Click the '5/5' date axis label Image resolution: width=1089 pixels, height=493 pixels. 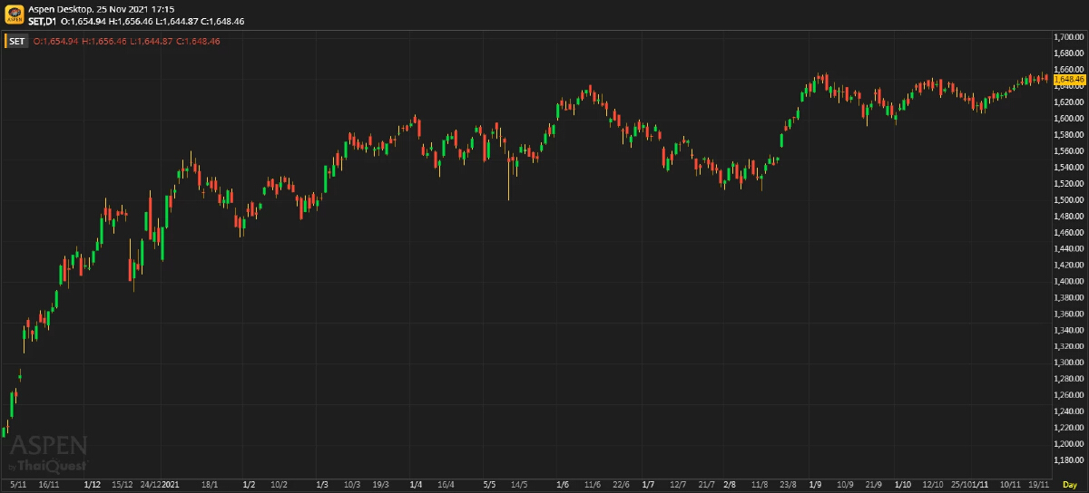pos(490,485)
